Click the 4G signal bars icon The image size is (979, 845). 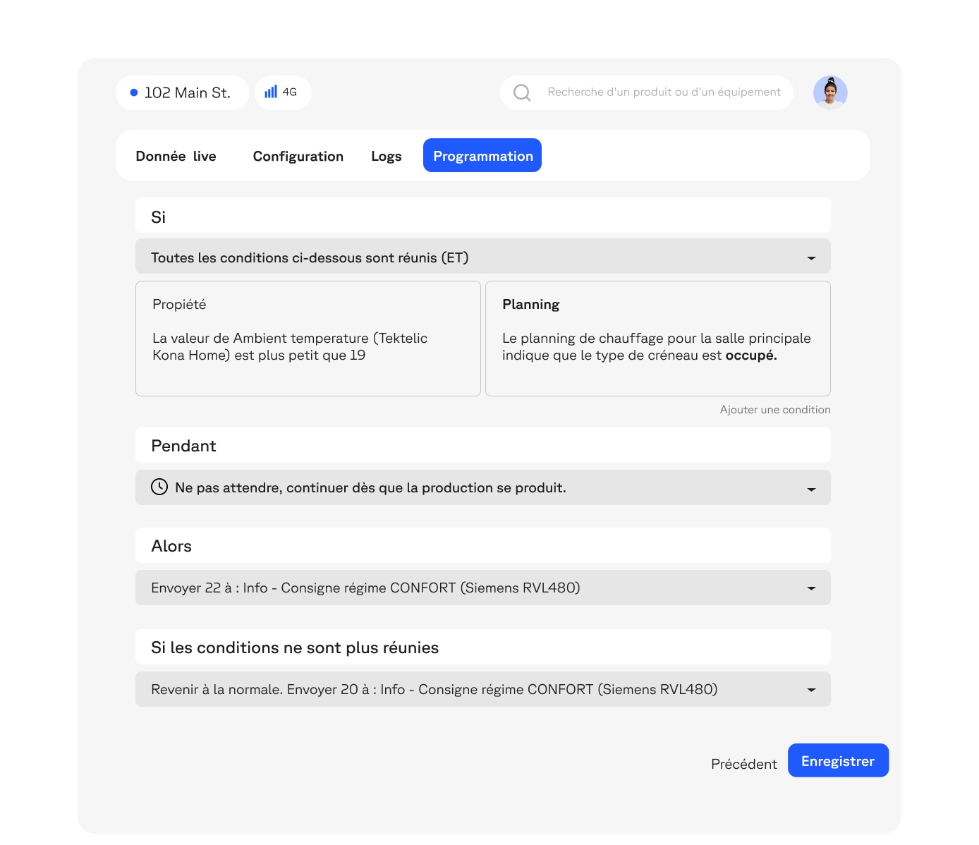point(271,92)
